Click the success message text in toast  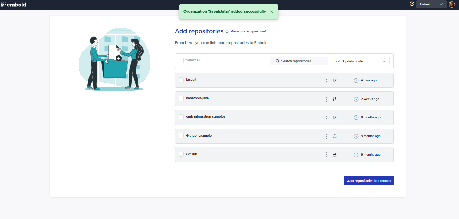225,11
